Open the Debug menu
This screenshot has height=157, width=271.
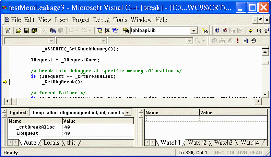[x=102, y=20]
